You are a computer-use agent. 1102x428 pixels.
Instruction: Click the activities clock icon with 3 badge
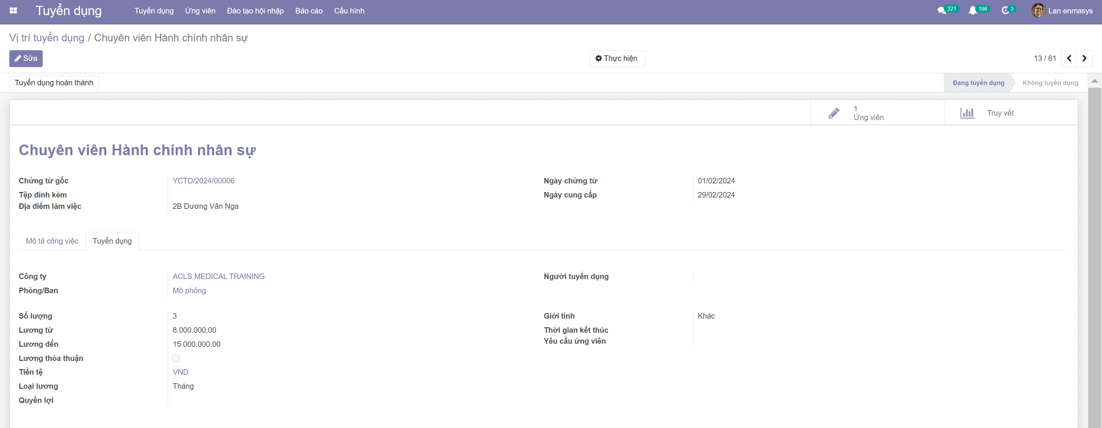click(x=1005, y=11)
